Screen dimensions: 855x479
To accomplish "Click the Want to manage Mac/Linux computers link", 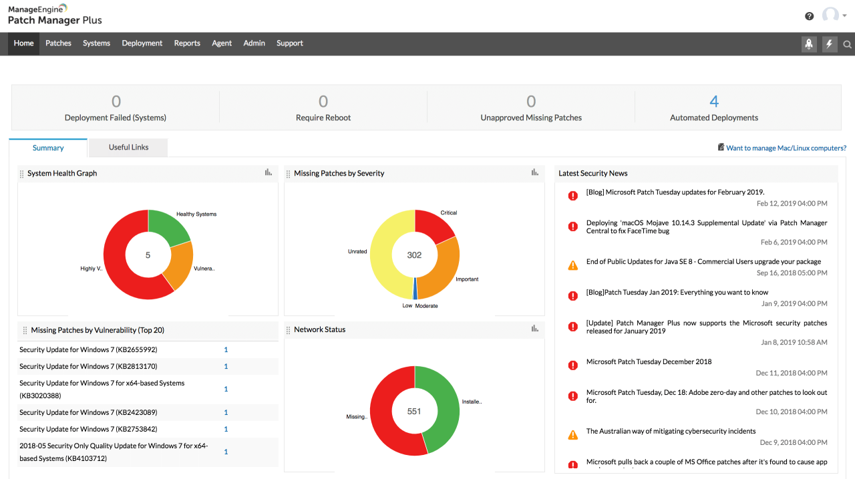I will (x=785, y=148).
